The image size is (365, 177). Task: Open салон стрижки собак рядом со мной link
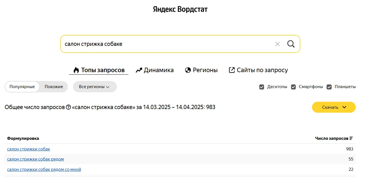(44, 169)
